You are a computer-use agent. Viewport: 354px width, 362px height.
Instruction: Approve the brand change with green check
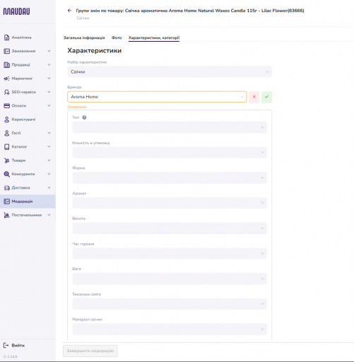[x=266, y=97]
